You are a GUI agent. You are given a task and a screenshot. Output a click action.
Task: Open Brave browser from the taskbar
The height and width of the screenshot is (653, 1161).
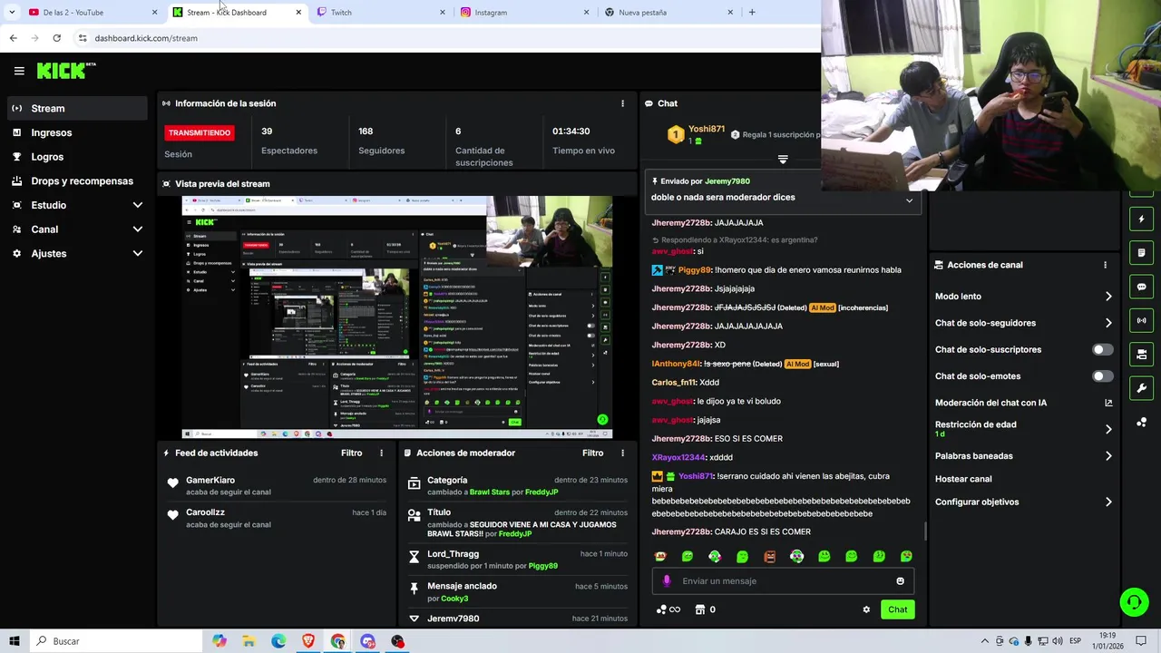(x=308, y=641)
